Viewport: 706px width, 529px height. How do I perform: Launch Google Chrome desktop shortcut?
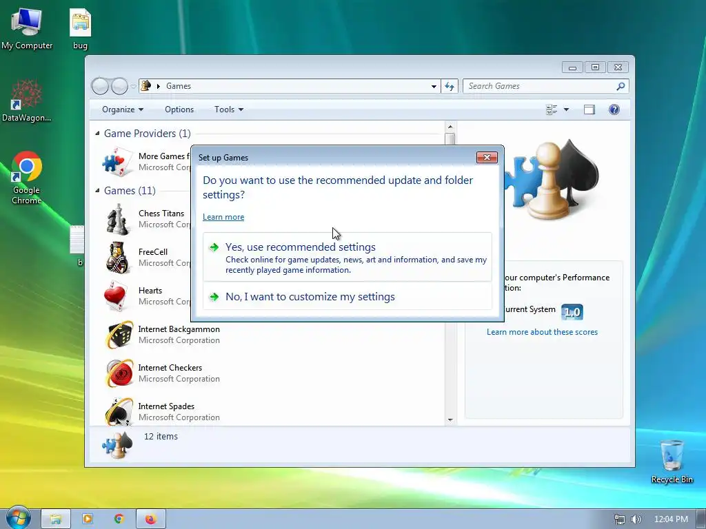pyautogui.click(x=27, y=177)
